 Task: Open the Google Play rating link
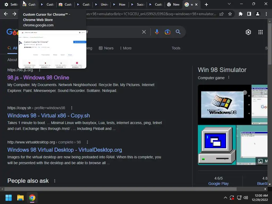218,184
